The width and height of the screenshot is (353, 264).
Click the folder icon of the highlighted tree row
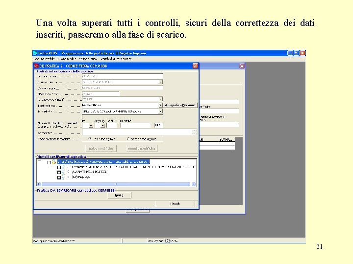[x=54, y=162]
